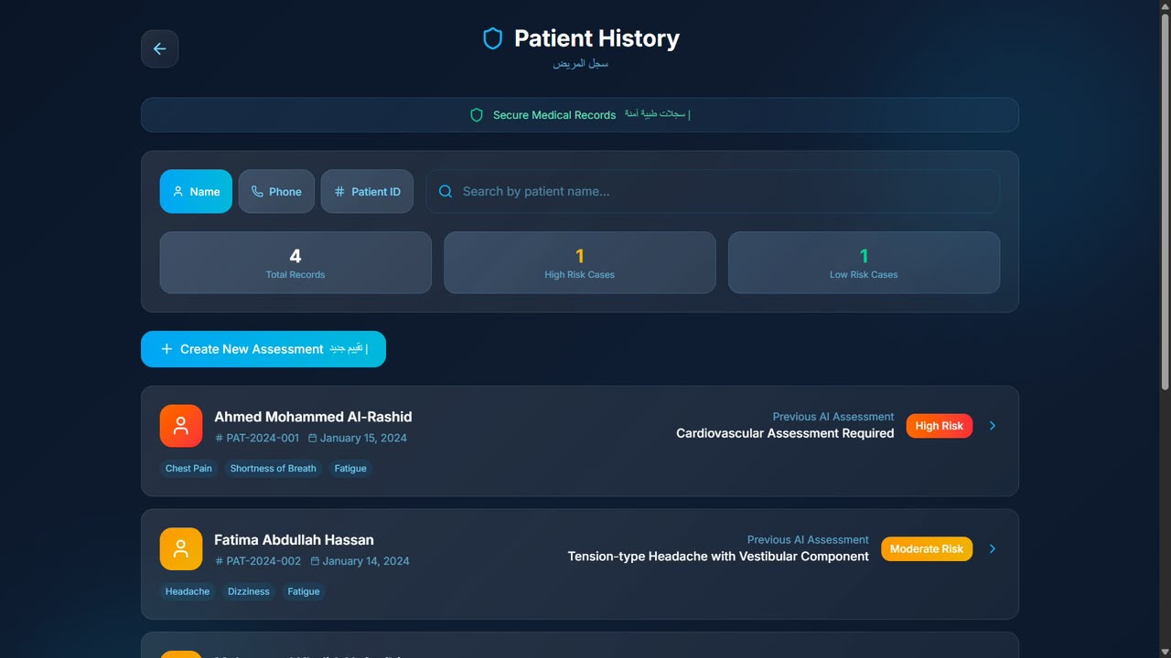Click the Low Risk Cases stat card
1171x658 pixels.
point(864,262)
